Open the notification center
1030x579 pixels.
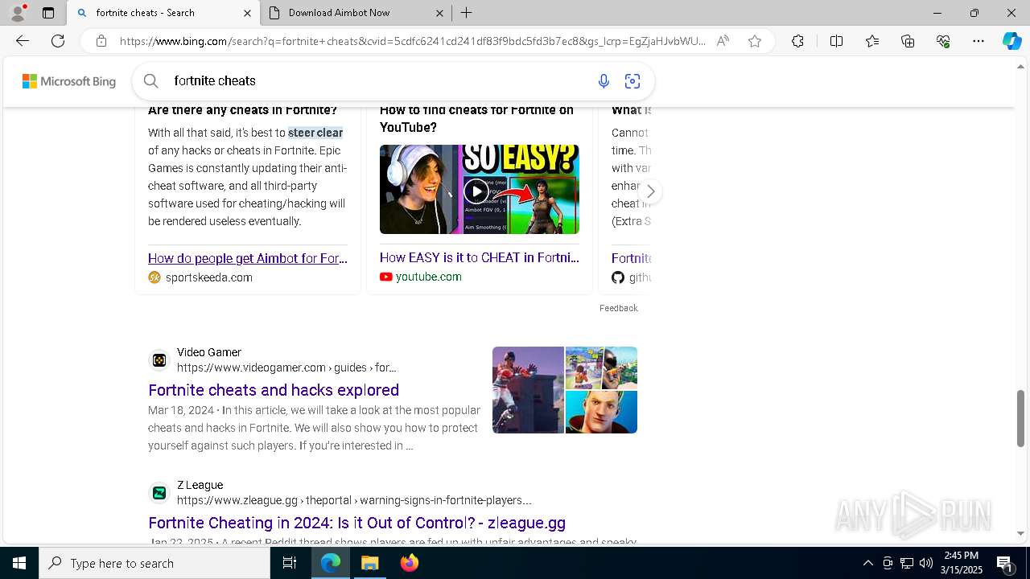[x=1005, y=563]
